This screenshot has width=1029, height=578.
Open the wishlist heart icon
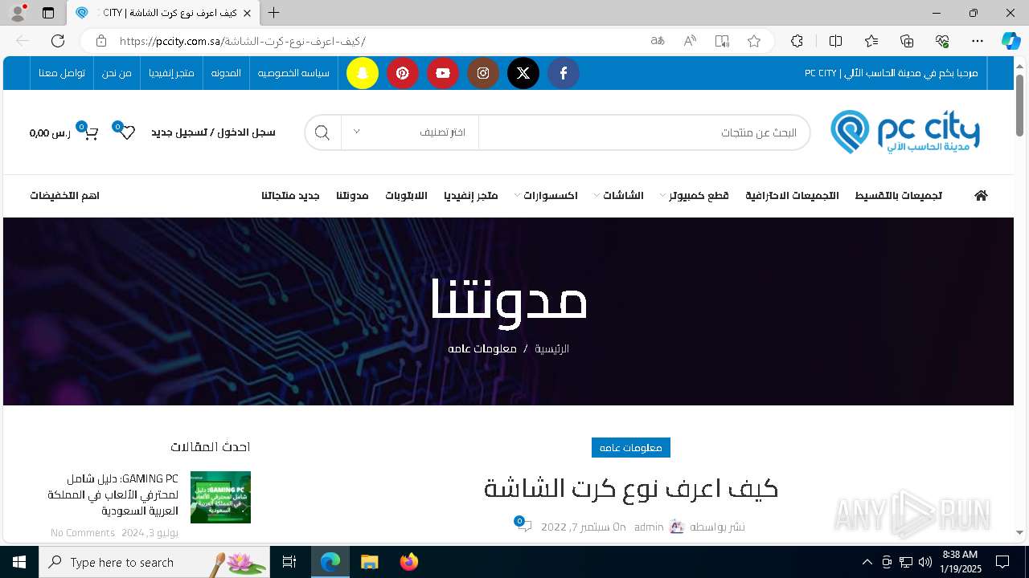pos(127,132)
